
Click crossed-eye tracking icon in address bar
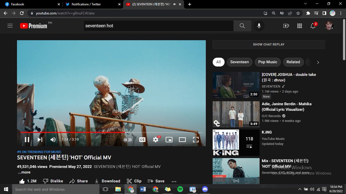[282, 13]
